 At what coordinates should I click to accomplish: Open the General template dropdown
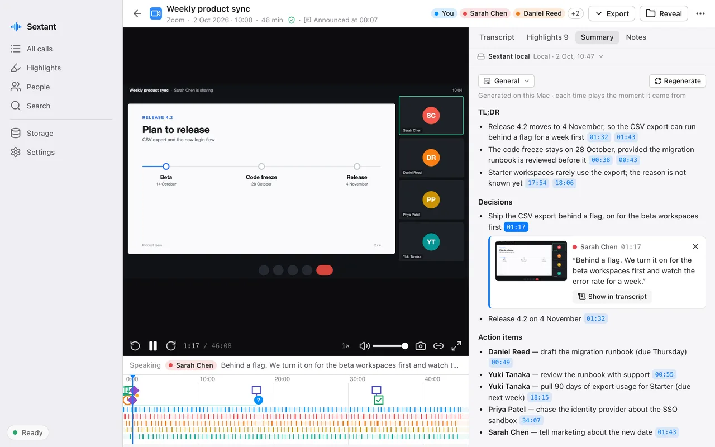(x=506, y=81)
